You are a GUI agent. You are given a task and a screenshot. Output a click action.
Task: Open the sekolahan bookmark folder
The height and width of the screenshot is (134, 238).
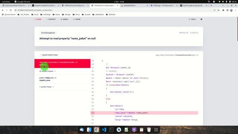point(98,15)
